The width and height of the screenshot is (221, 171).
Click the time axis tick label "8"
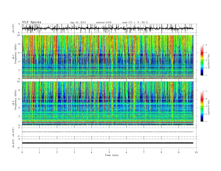(161, 152)
